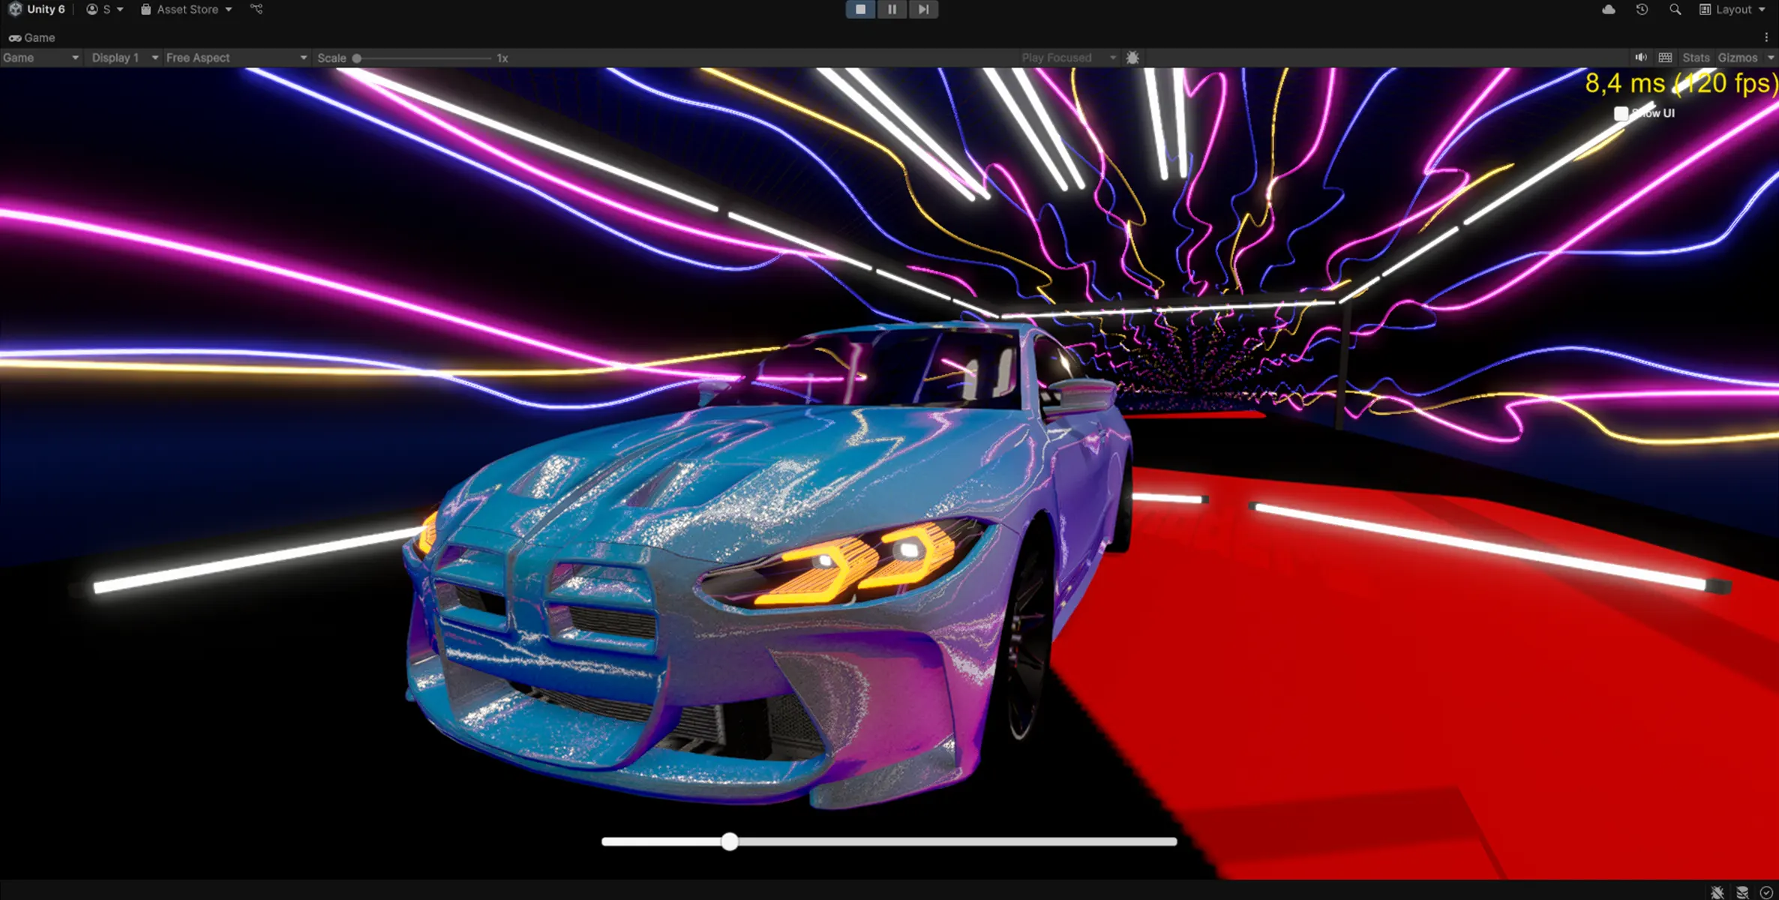Mute audio in the Game view

(1641, 58)
